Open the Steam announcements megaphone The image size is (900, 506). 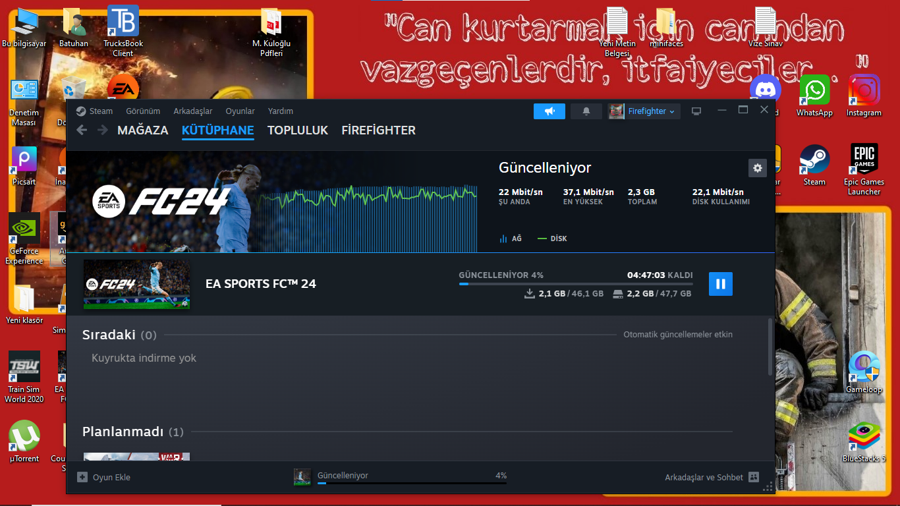coord(549,111)
